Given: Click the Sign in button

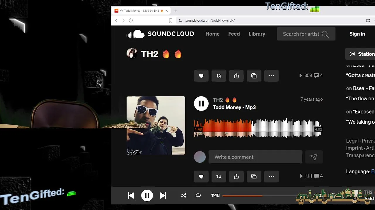Looking at the screenshot, I should 357,34.
